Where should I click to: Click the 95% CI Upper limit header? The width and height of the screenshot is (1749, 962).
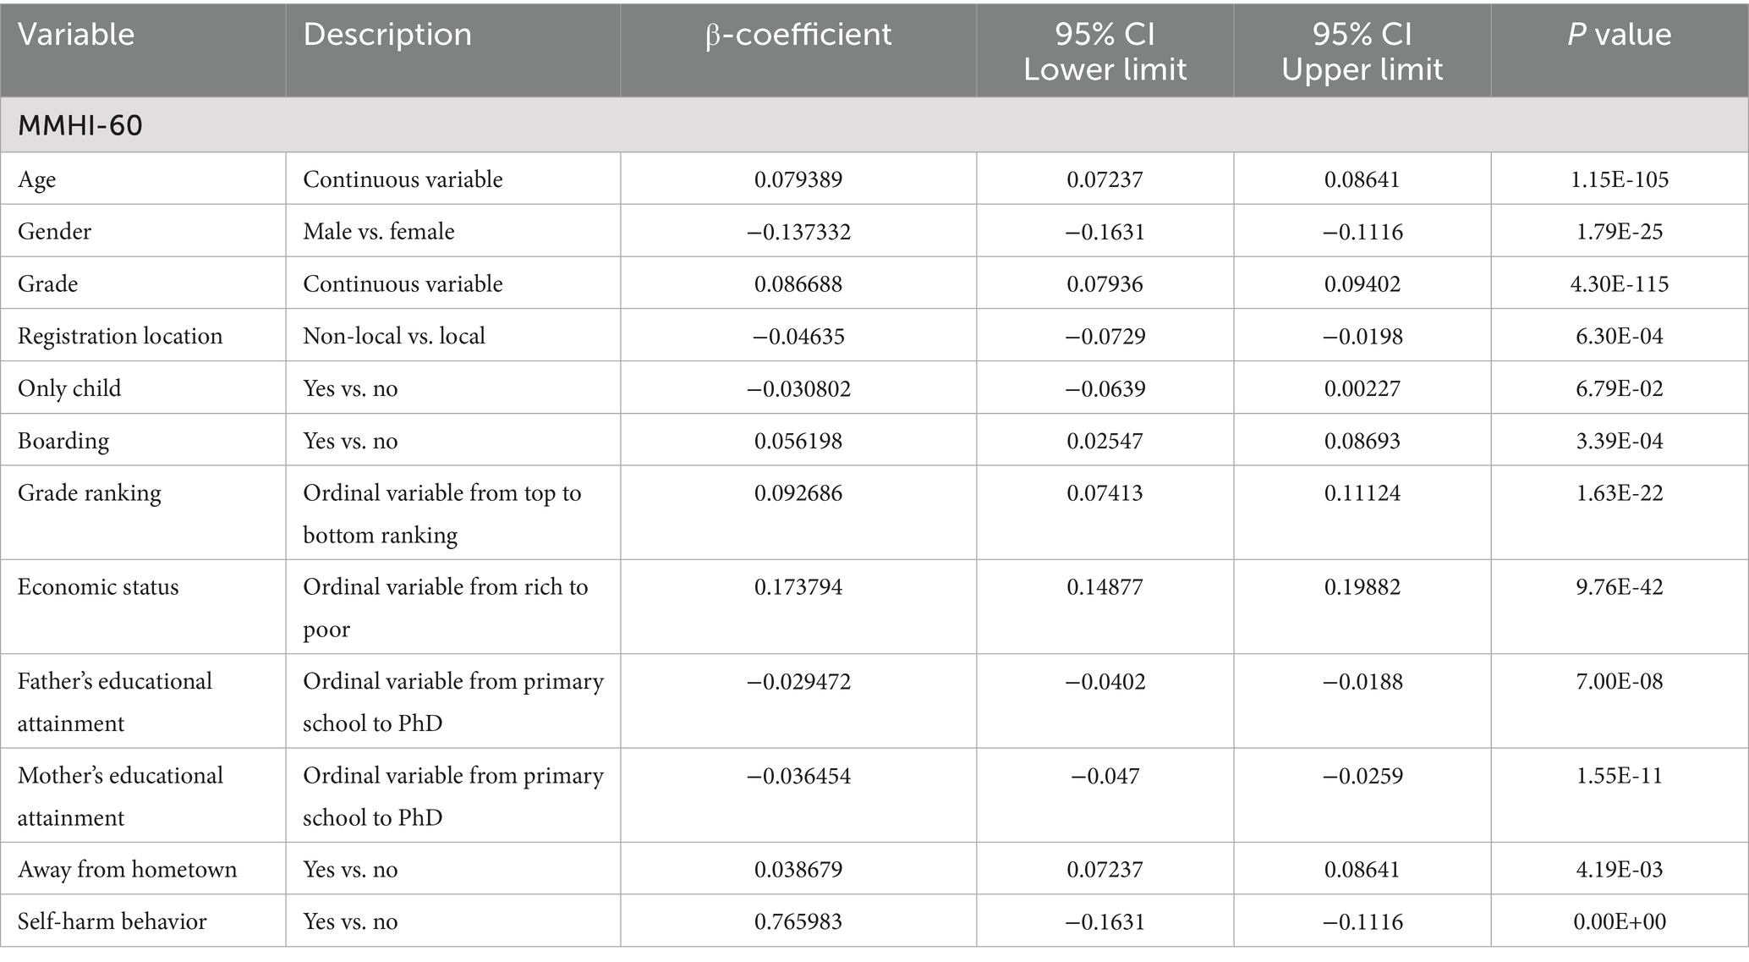coord(1362,51)
